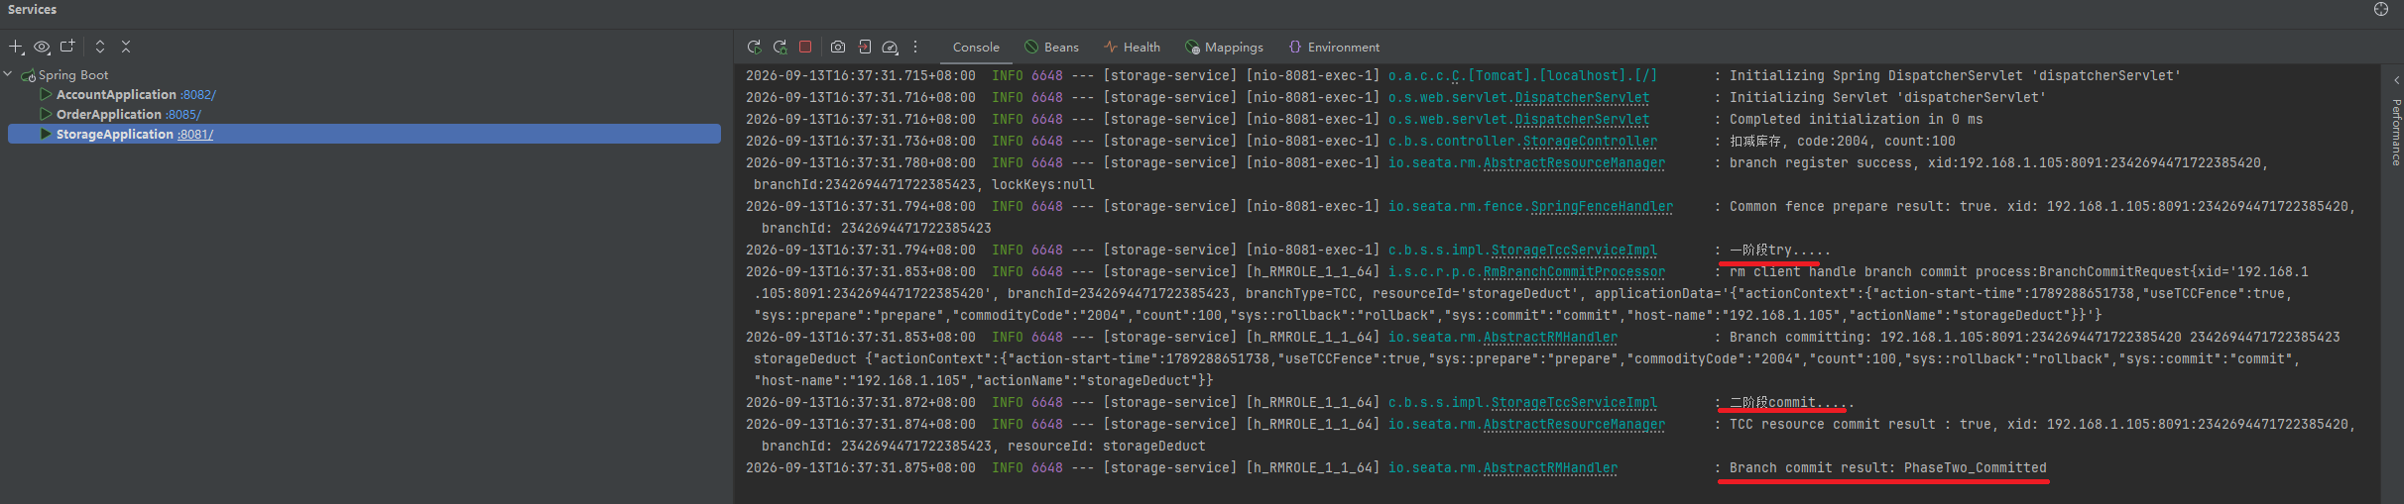Image resolution: width=2404 pixels, height=504 pixels.
Task: Click the exit/redirect icon in console toolbar
Action: pyautogui.click(x=865, y=47)
